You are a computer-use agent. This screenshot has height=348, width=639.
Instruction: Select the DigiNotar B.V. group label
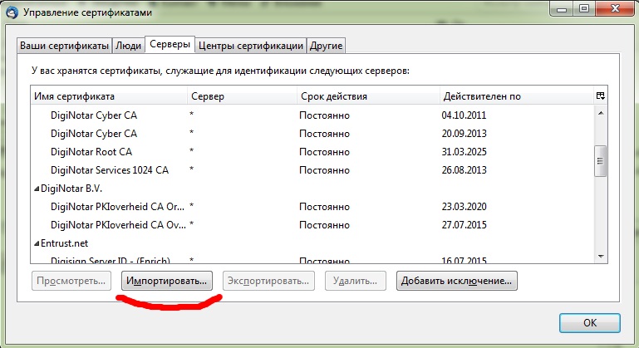71,189
